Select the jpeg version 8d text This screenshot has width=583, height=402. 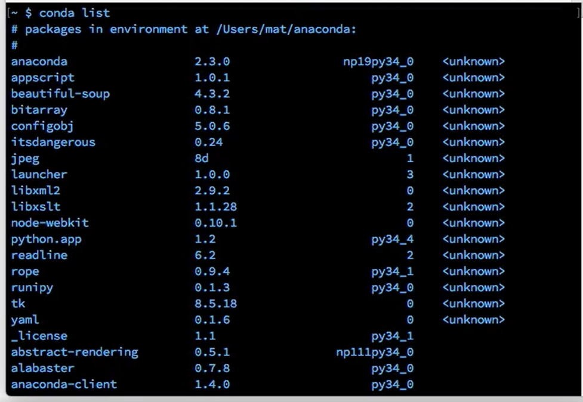[x=202, y=158]
